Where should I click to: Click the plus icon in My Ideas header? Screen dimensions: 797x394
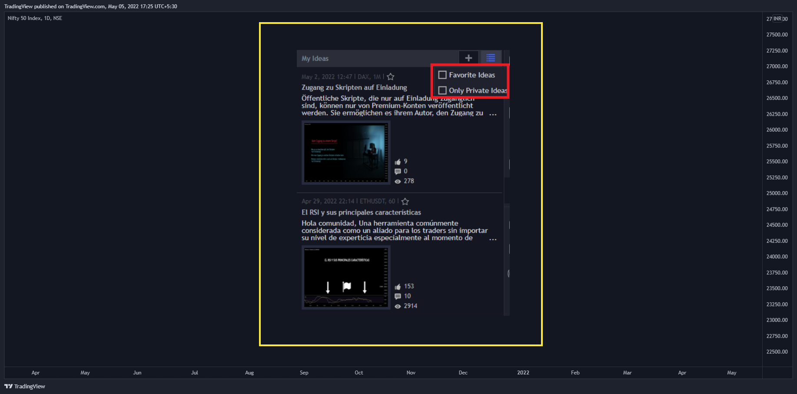click(x=468, y=58)
